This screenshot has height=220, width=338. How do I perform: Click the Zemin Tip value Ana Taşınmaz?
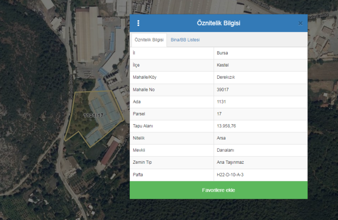tap(230, 162)
